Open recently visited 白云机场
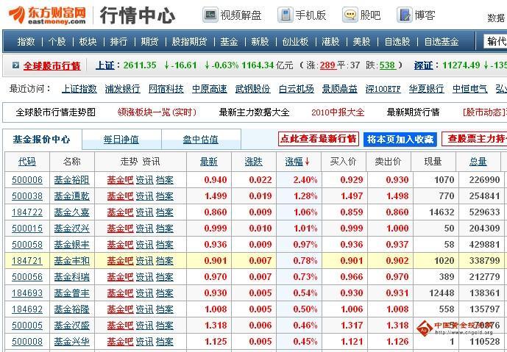The width and height of the screenshot is (507, 352). [x=297, y=89]
